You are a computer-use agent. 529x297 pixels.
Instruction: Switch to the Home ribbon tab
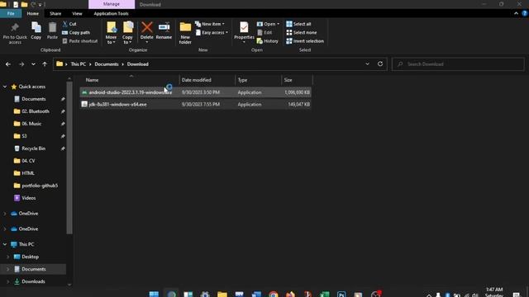tap(33, 13)
